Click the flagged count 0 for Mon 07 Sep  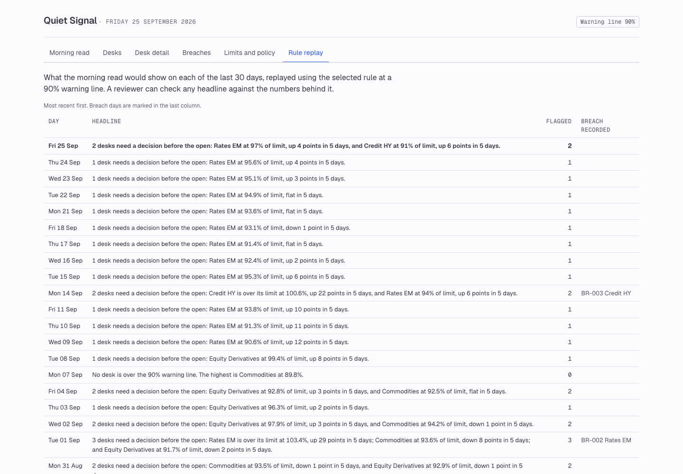(x=570, y=375)
